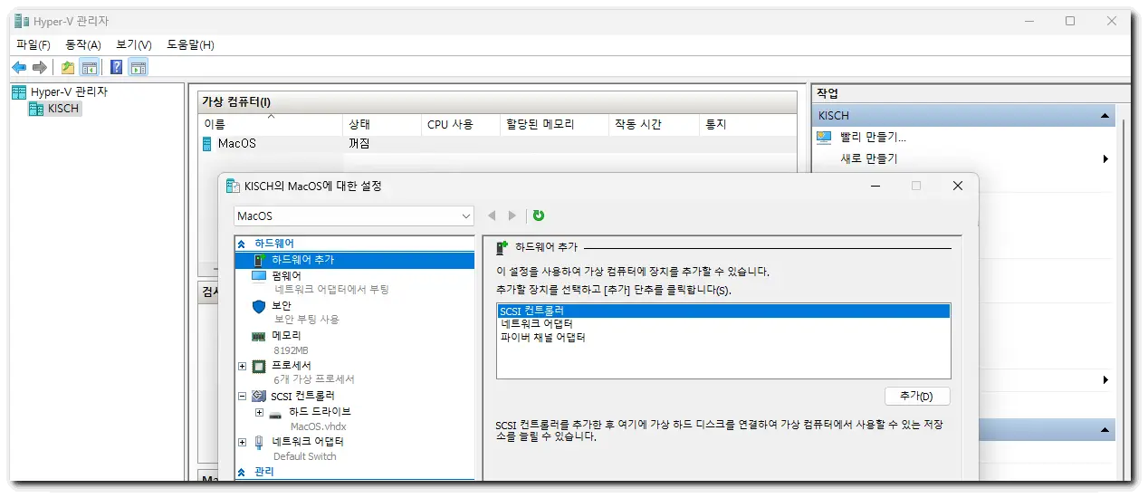Viewport: 1148px width, 498px height.
Task: Select the 프로세서 CPU icon item
Action: [x=259, y=366]
